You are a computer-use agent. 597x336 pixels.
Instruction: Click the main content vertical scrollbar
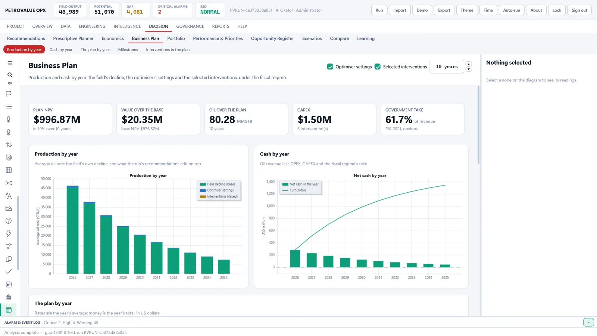click(478, 125)
